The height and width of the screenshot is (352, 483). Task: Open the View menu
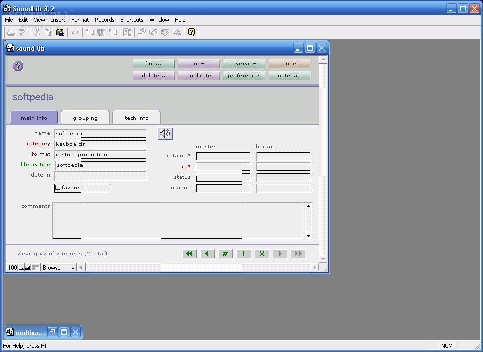tap(39, 20)
